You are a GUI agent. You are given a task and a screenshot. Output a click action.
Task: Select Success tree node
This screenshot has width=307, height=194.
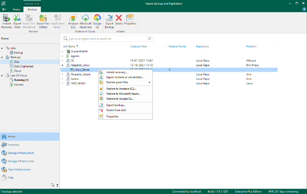(17, 84)
